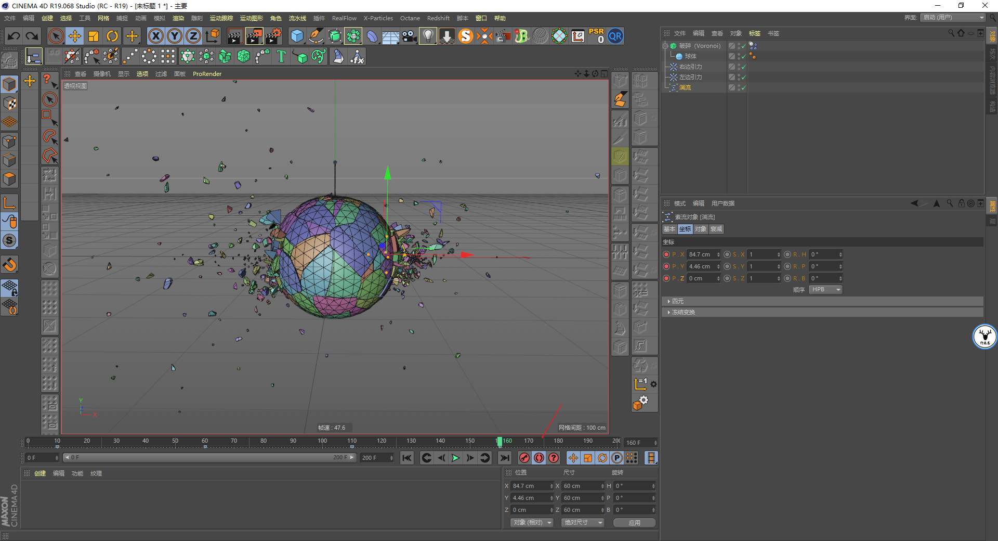Screen dimensions: 998x541
Task: Toggle keyframe dot for P.X
Action: (666, 254)
